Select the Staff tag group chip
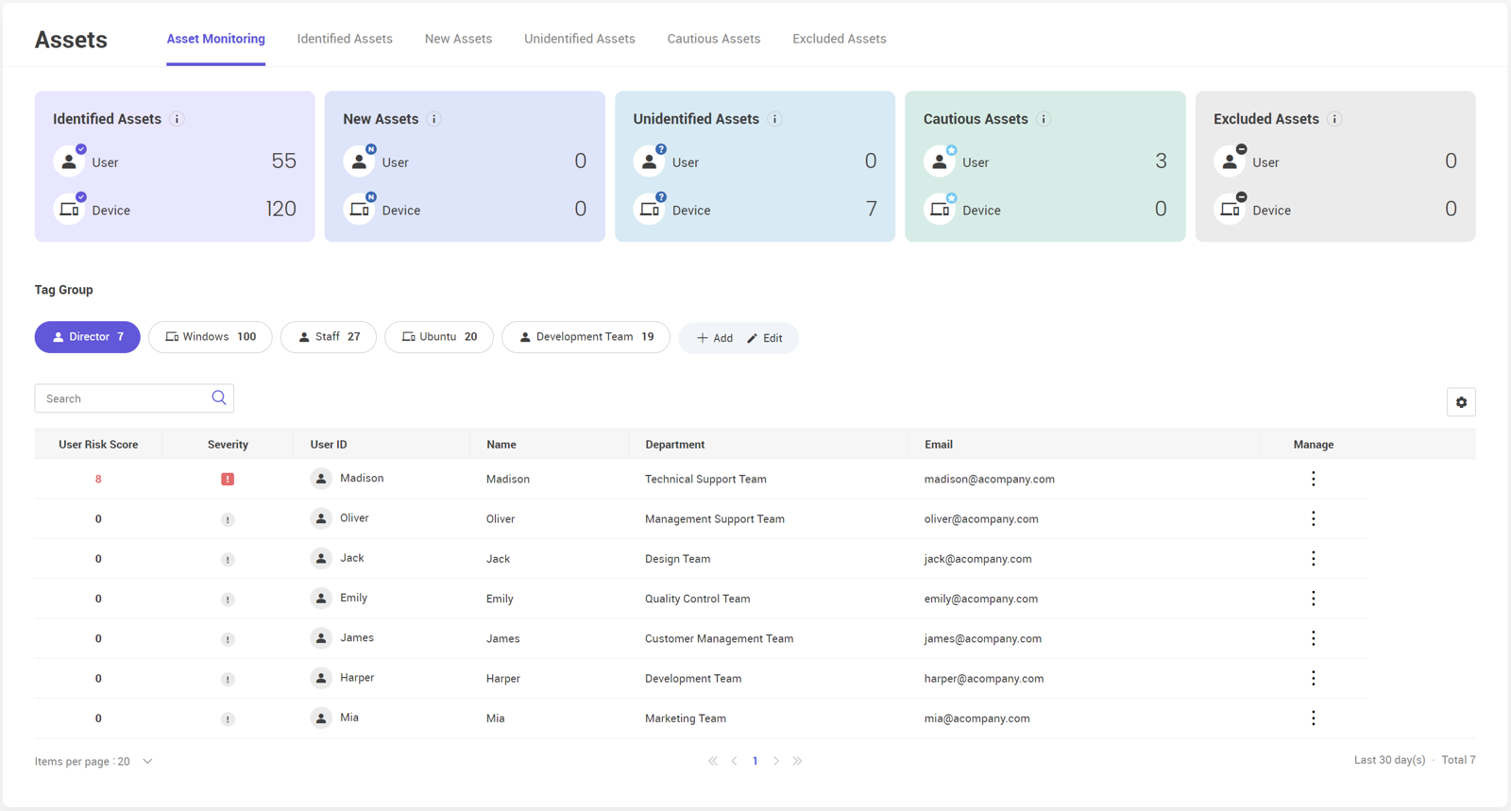 328,337
